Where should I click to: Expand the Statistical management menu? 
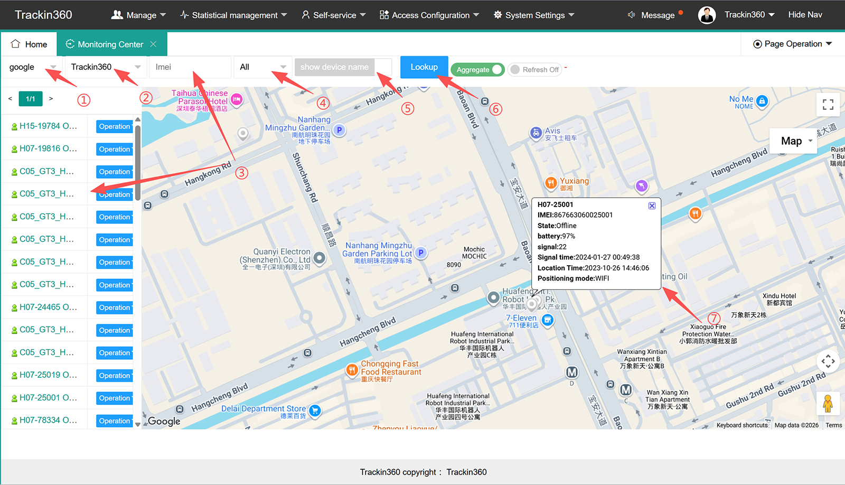[233, 15]
